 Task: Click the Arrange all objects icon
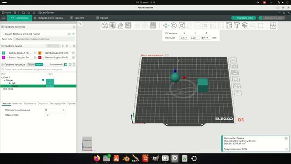point(128,26)
